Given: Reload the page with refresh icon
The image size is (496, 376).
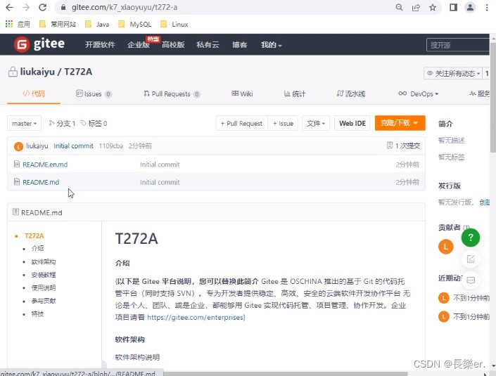Looking at the screenshot, I should 43,7.
